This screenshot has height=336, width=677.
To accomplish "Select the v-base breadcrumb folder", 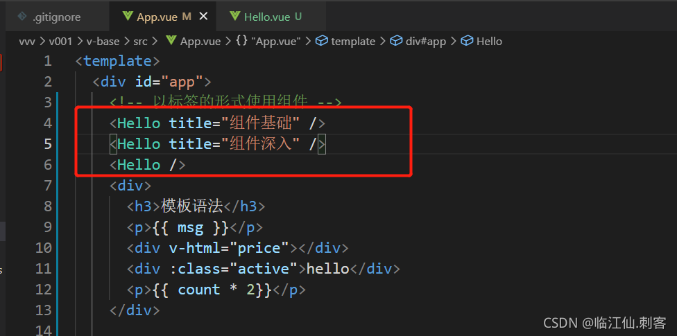I will (103, 42).
